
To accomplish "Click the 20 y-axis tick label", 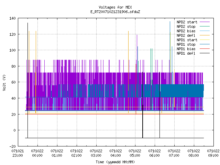I will [x=13, y=114].
